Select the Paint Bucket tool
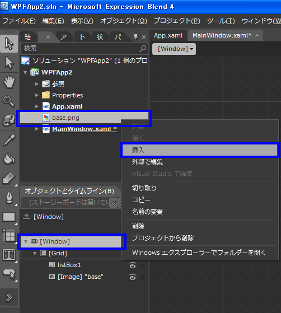The image size is (281, 313). pos(9,159)
